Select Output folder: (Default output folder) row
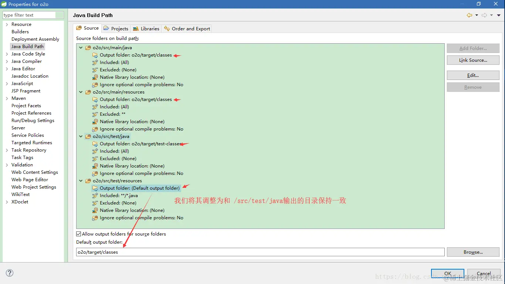 (x=136, y=188)
